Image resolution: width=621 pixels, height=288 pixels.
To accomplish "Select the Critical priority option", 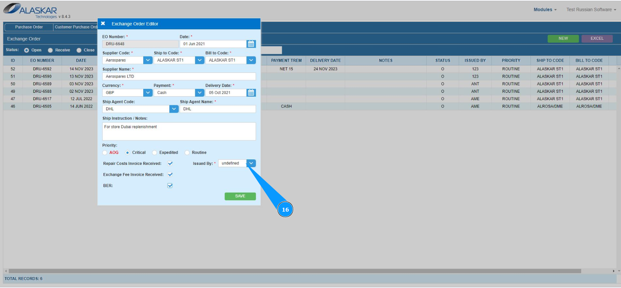I will click(127, 153).
